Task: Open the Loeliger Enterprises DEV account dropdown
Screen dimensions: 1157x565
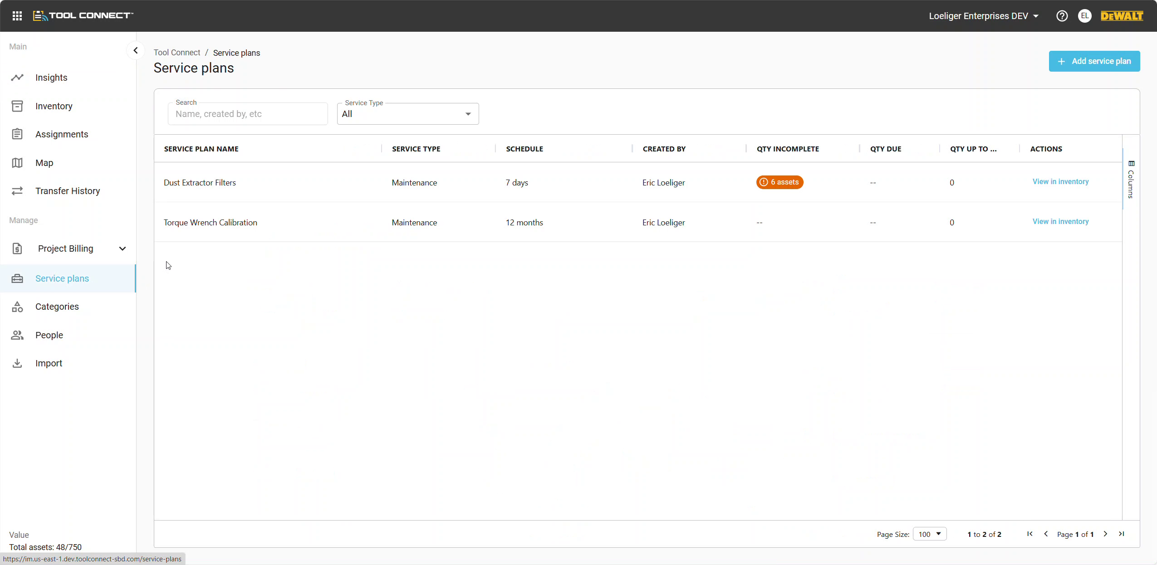Action: (x=984, y=16)
